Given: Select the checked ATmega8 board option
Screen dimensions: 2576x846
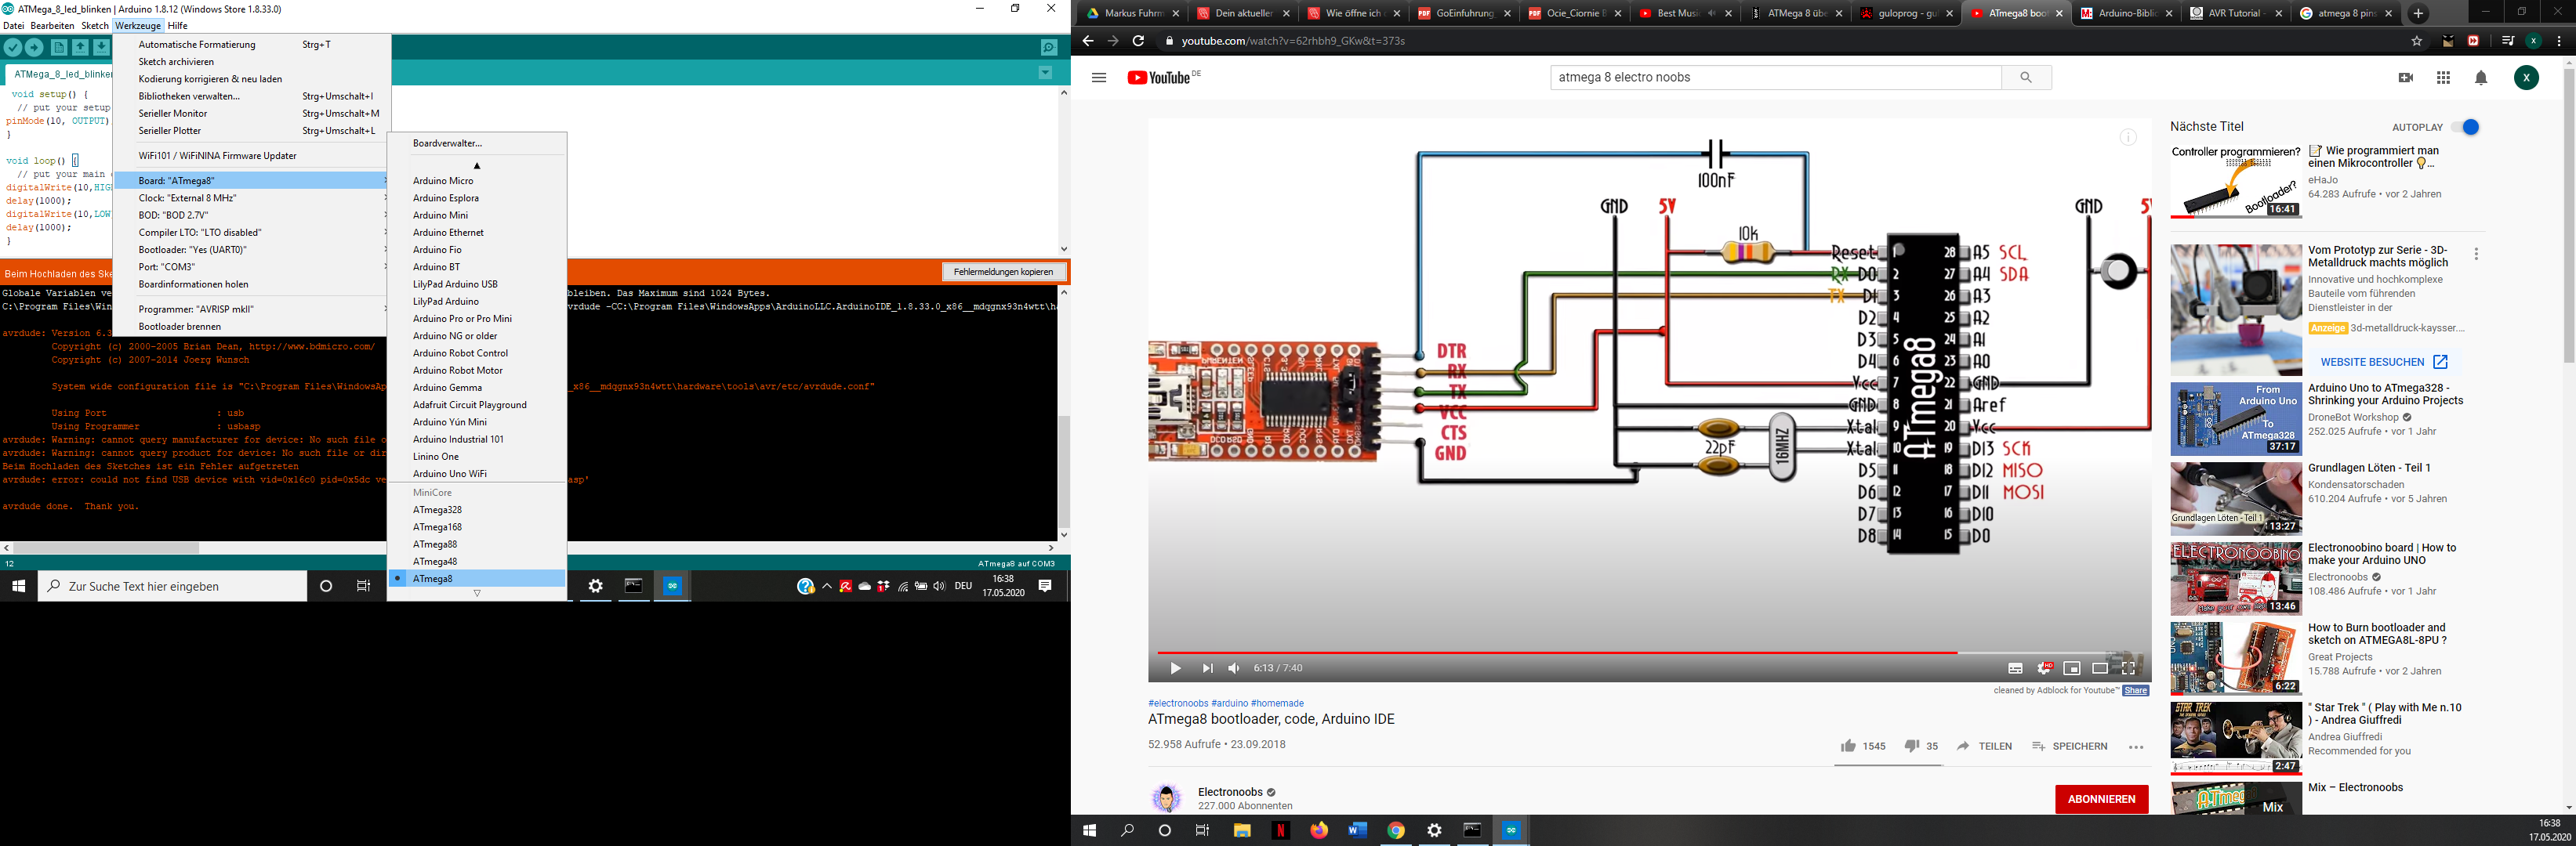Looking at the screenshot, I should (x=477, y=578).
